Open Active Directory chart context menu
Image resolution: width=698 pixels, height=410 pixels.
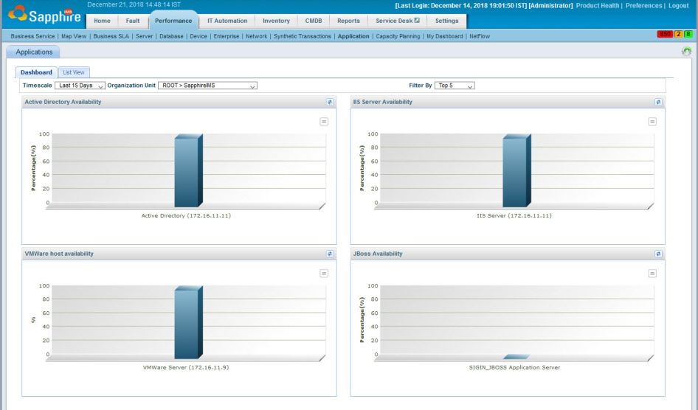point(324,122)
